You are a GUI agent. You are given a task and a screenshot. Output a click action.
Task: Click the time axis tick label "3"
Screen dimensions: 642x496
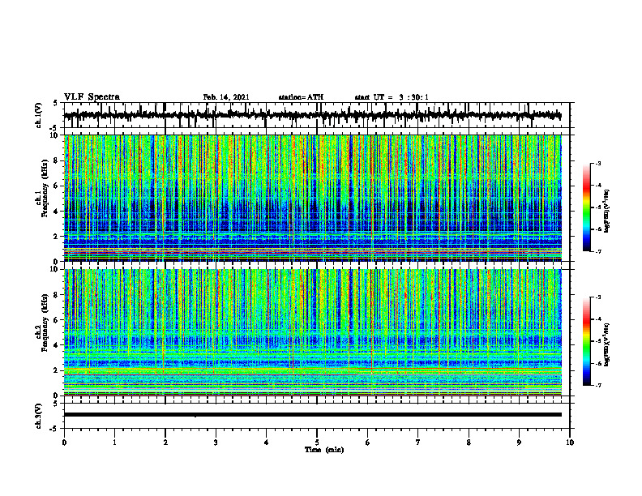coord(216,443)
